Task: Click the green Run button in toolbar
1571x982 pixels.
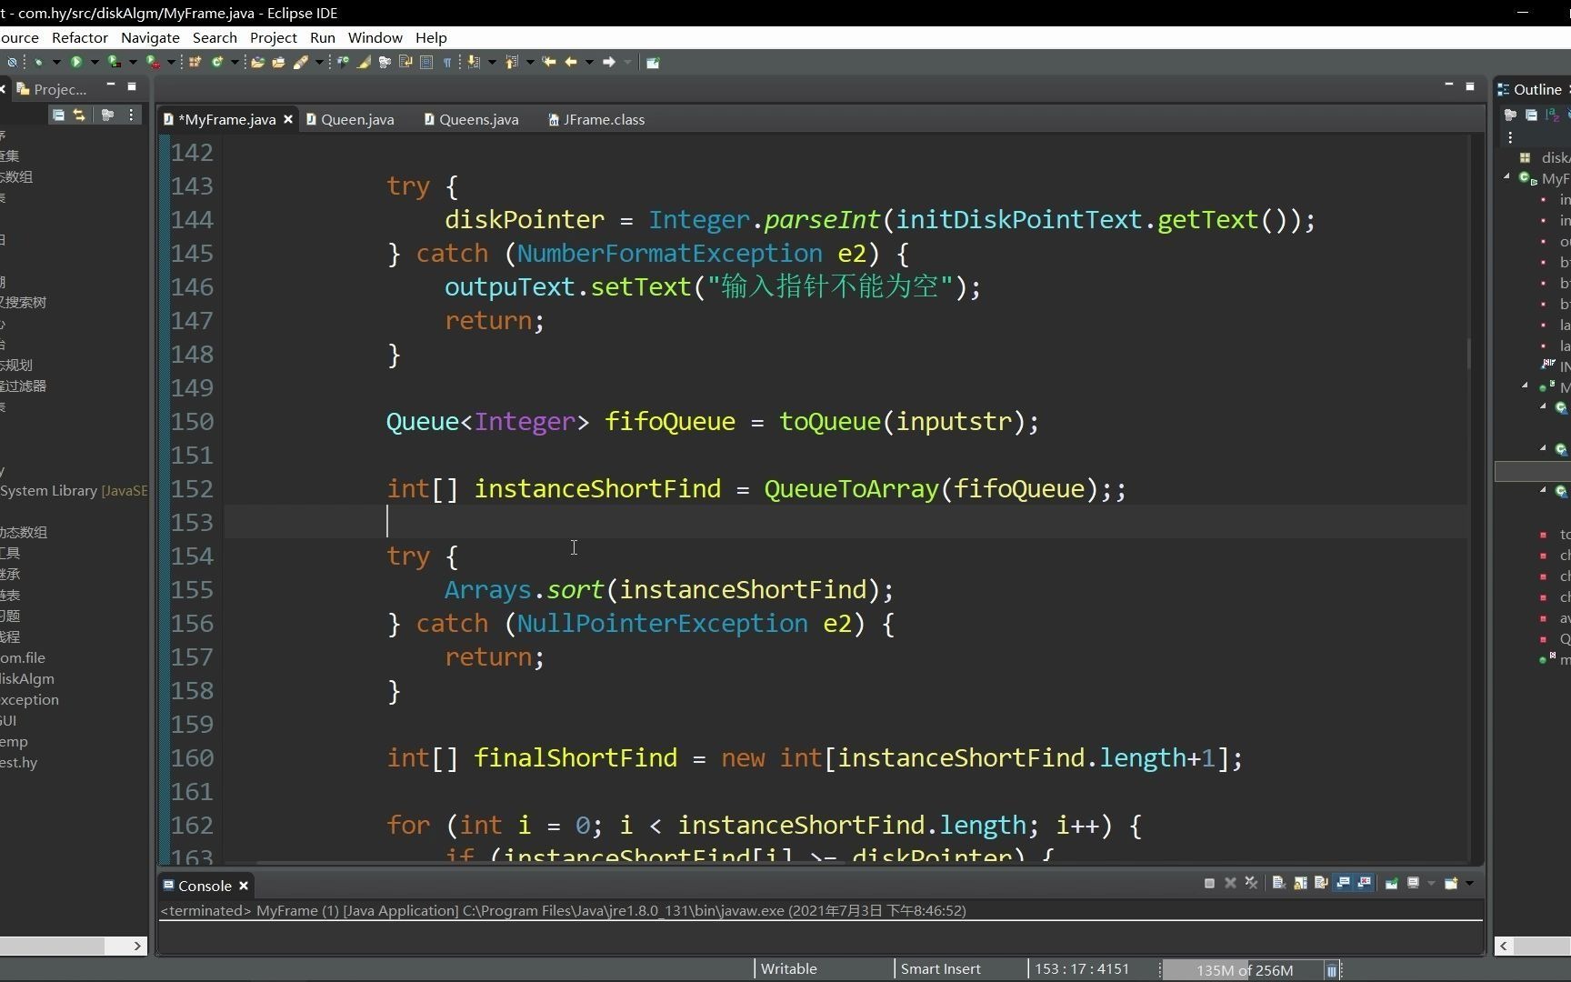Action: click(x=76, y=62)
